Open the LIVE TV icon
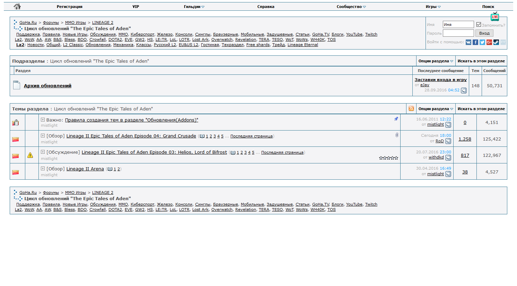Image resolution: width=517 pixels, height=286 pixels. [x=495, y=16]
